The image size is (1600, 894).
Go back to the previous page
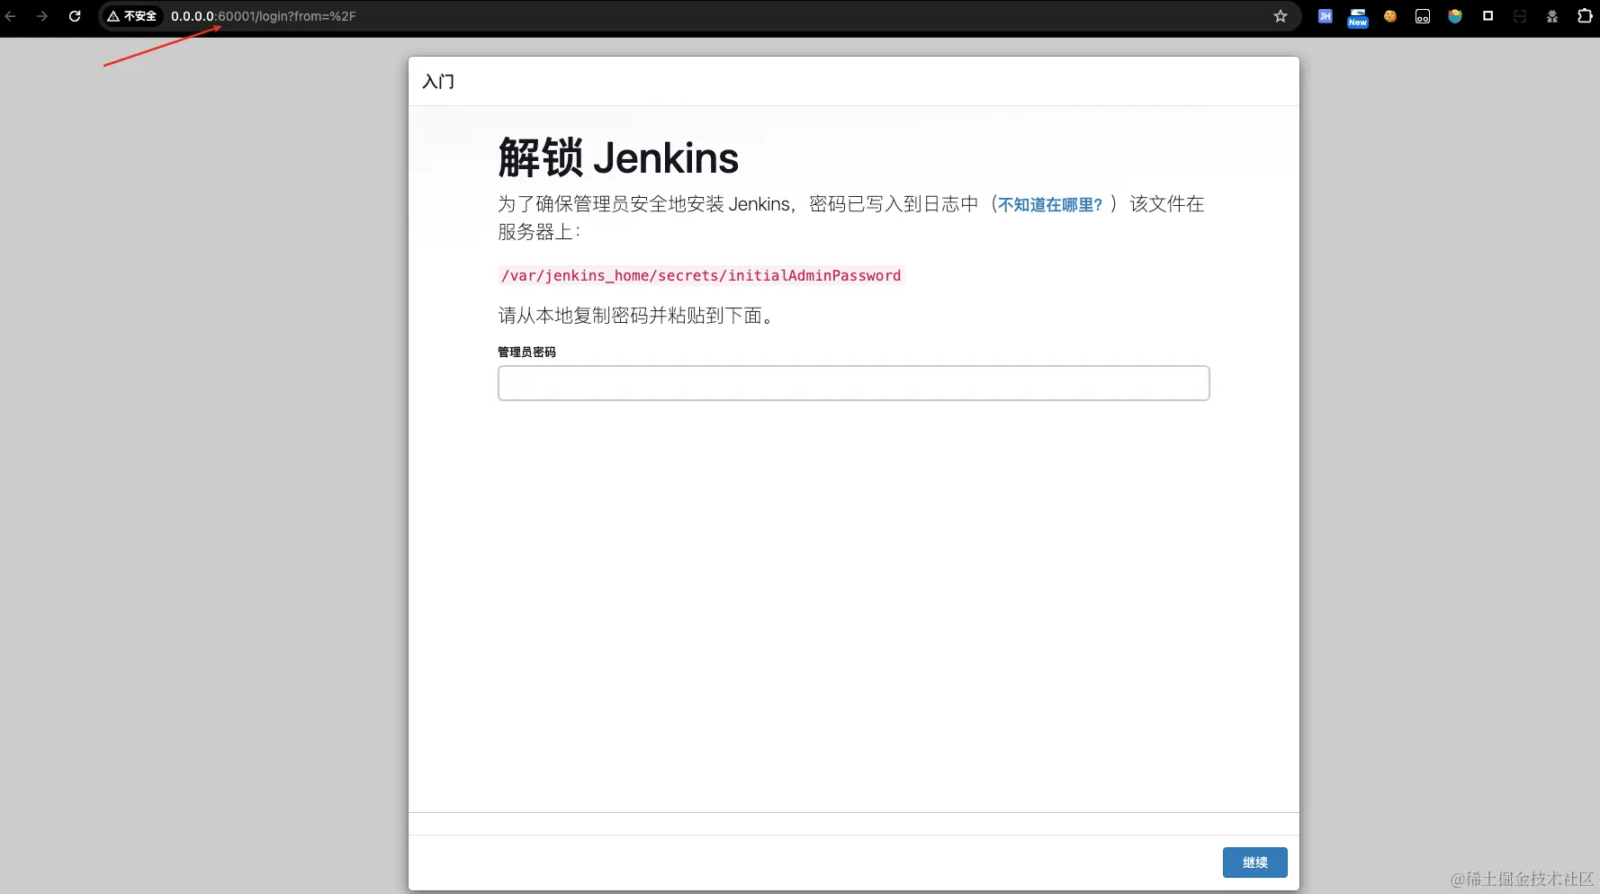[x=11, y=16]
